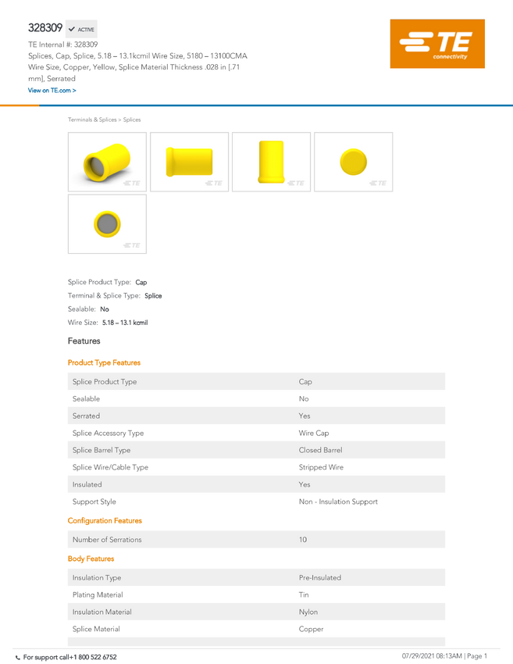The image size is (513, 664).
Task: Open the closed-end yellow circle thumbnail
Action: (x=354, y=162)
